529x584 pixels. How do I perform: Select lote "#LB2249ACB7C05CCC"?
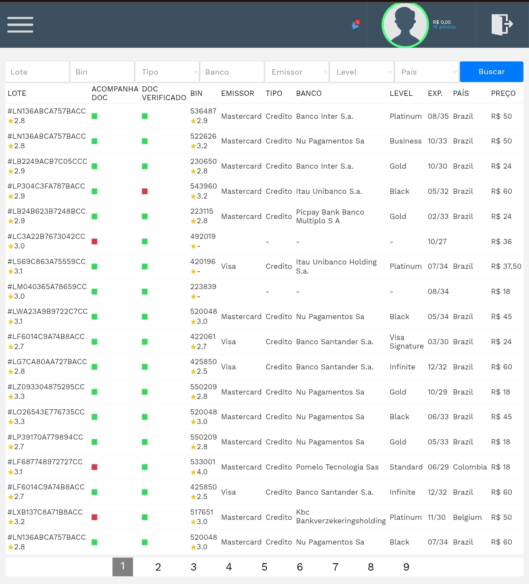(47, 161)
